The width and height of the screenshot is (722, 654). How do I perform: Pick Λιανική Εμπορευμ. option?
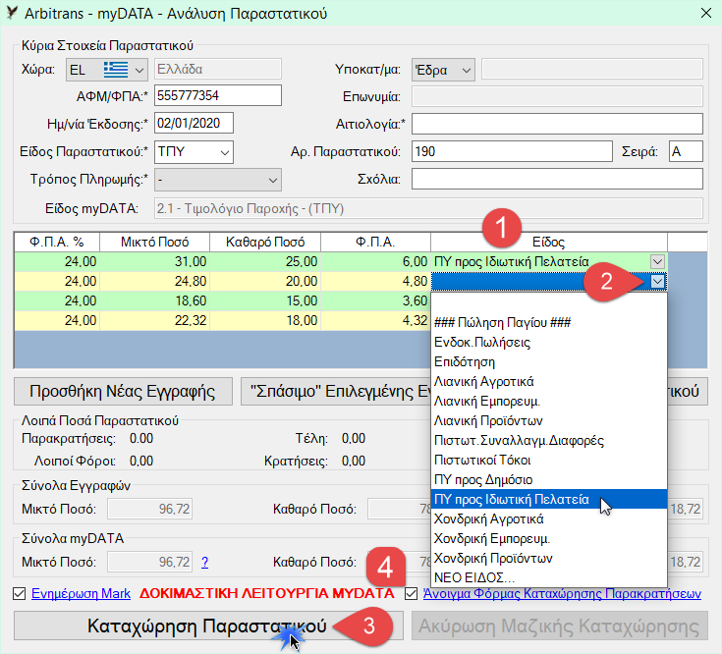549,402
